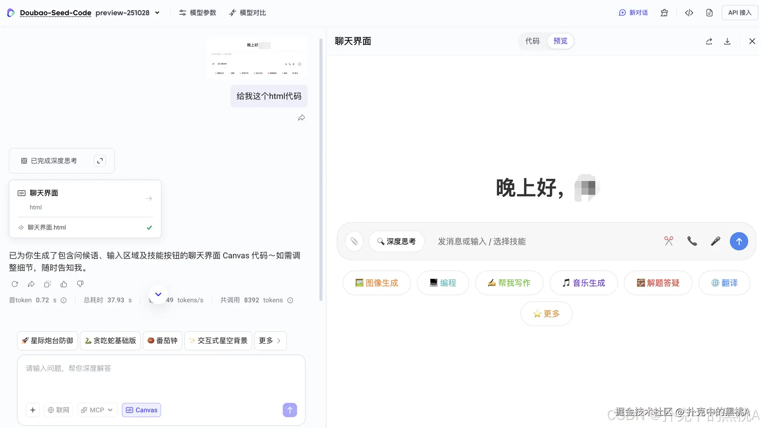Open Canvas from the input toolbar
Screen dimensions: 761x428
[141, 410]
